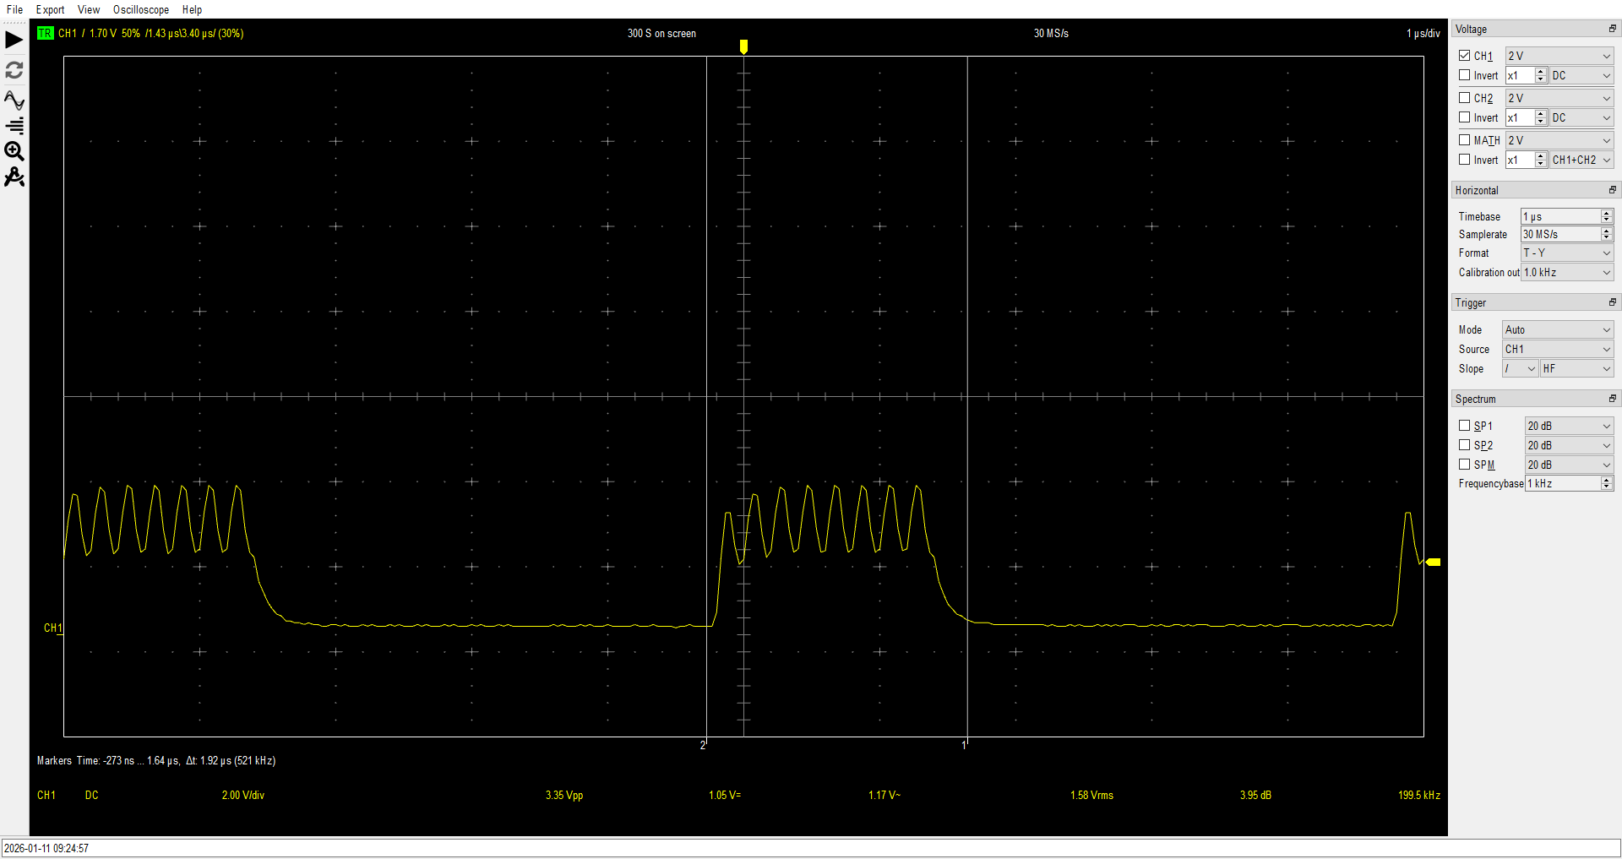Uncheck the CH1 channel checkbox

(x=1465, y=56)
